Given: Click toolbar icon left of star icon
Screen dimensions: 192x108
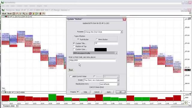Looking at the screenshot, I should 37,13.
